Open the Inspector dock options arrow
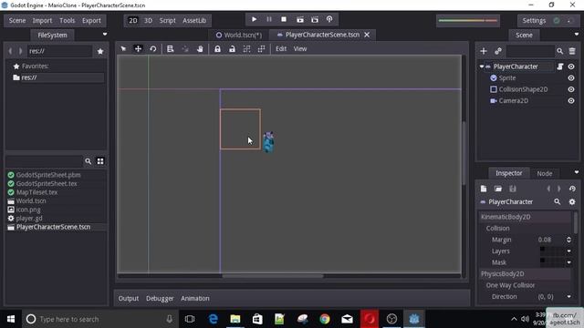584x328 pixels. [x=577, y=172]
